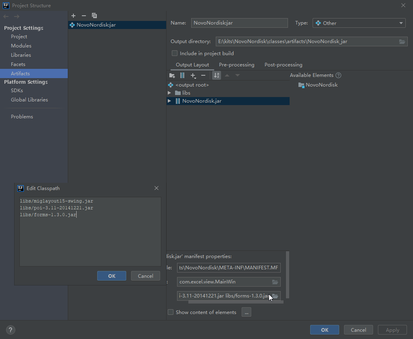
Task: Click the manifest file path field
Action: (x=229, y=268)
